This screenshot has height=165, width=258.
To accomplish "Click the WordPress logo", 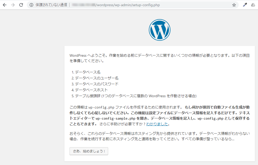I will pos(159,30).
